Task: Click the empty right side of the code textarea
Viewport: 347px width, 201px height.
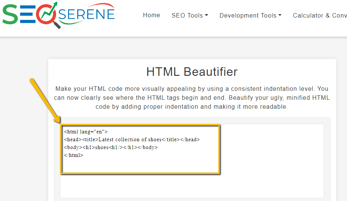Action: coord(272,161)
